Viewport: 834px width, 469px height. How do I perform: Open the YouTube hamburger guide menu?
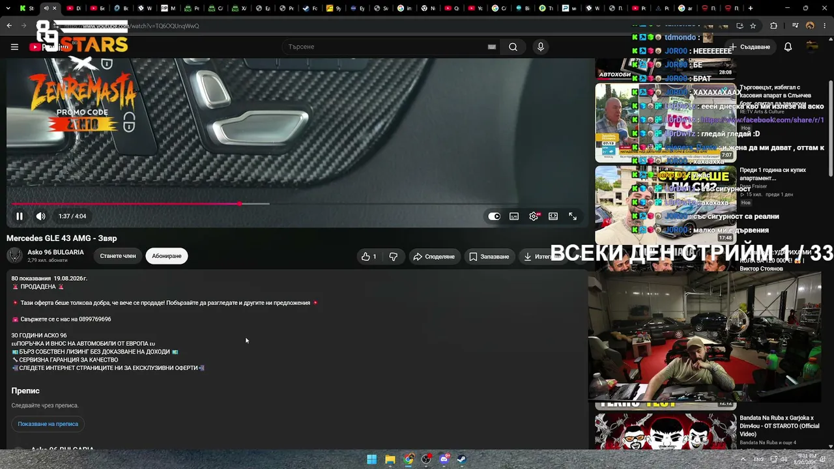(14, 47)
